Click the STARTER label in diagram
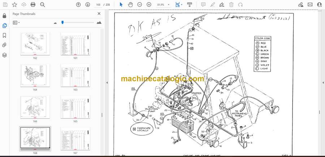This screenshot has width=325, height=157. [196, 93]
